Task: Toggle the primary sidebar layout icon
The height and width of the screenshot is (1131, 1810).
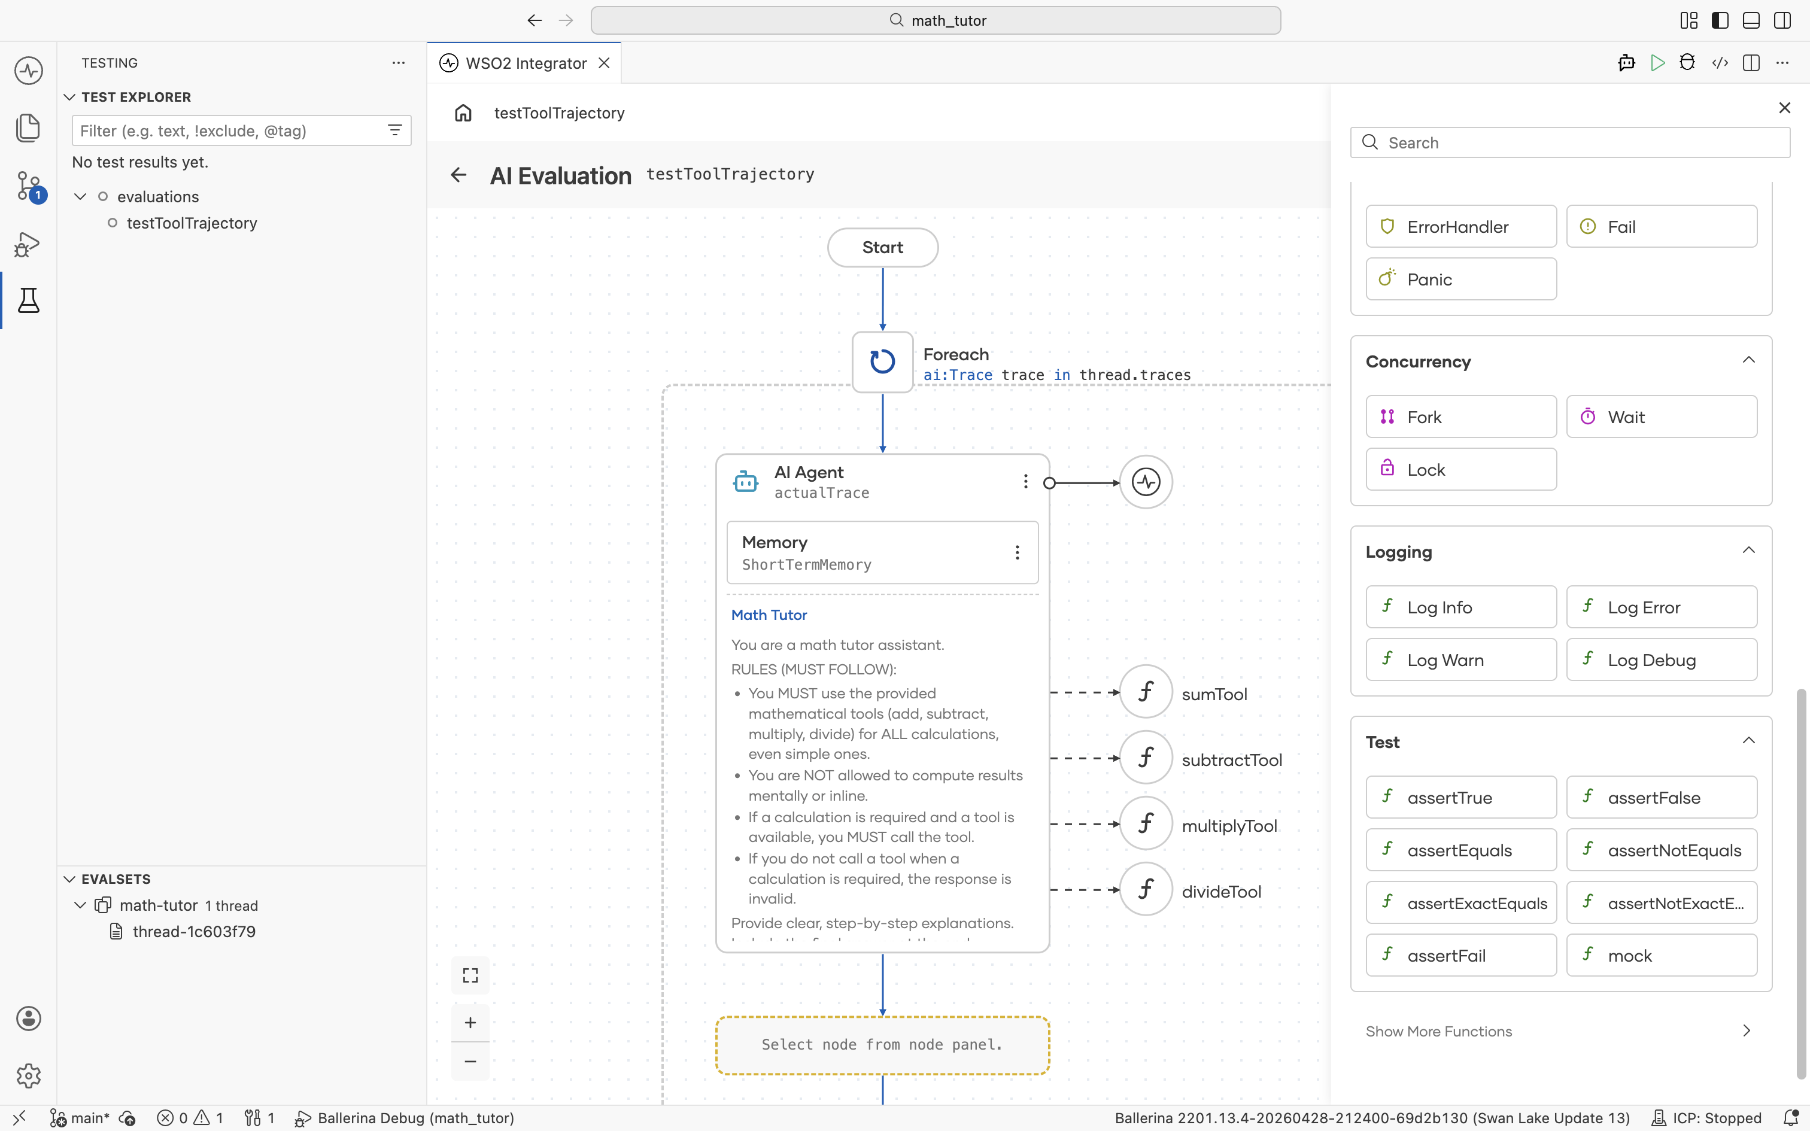Action: point(1720,20)
